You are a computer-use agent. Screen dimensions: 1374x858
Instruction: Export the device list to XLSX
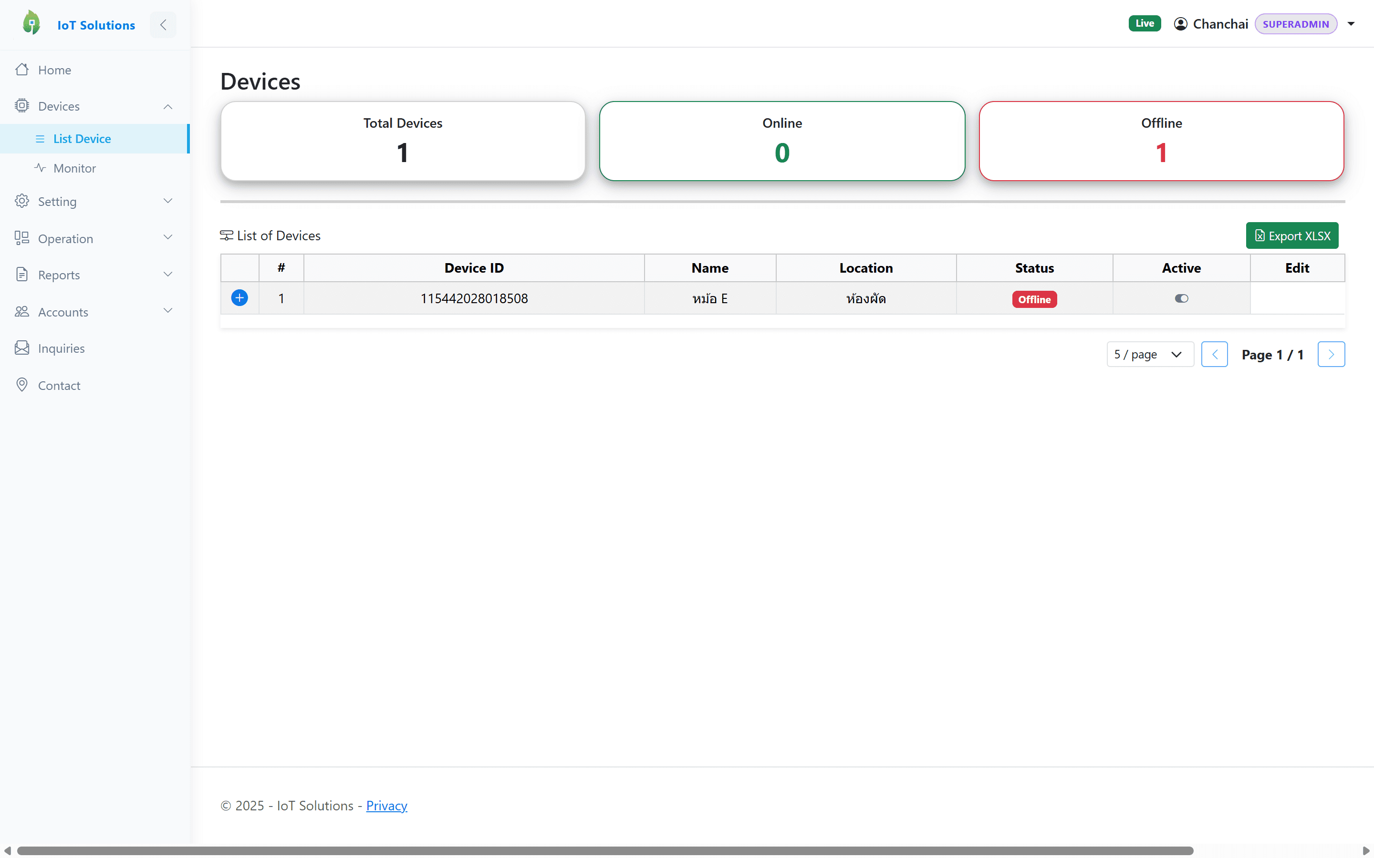[1291, 235]
